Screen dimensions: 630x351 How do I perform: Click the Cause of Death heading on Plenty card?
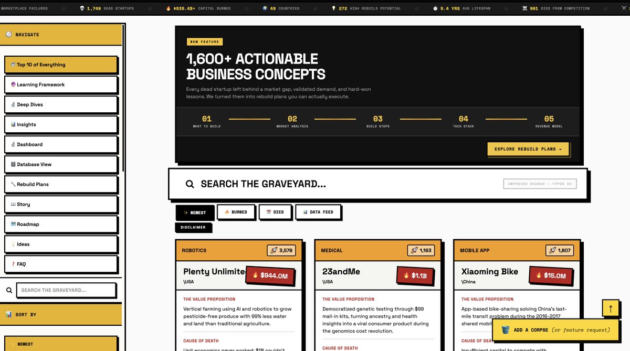click(201, 341)
